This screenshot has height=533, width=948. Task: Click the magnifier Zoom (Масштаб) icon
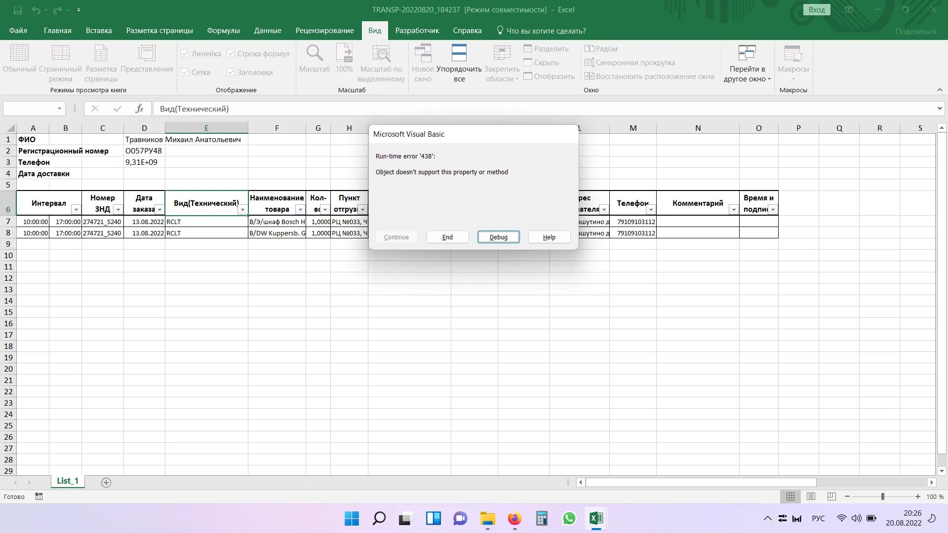[315, 53]
